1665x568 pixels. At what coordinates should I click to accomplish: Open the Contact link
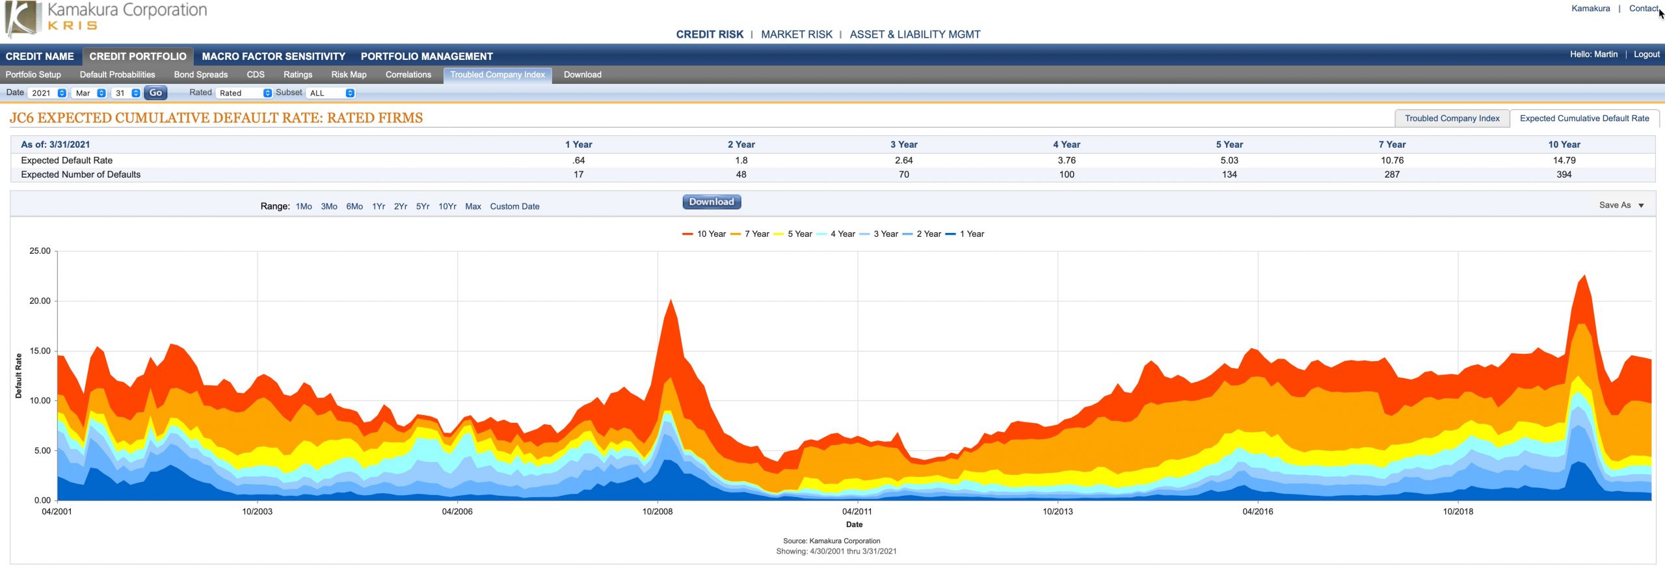point(1643,8)
